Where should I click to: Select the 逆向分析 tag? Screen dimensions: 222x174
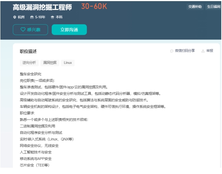29,63
